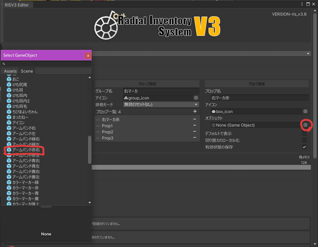318x247 pixels.
Task: Remove Prop1 from prop list
Action: (194, 125)
